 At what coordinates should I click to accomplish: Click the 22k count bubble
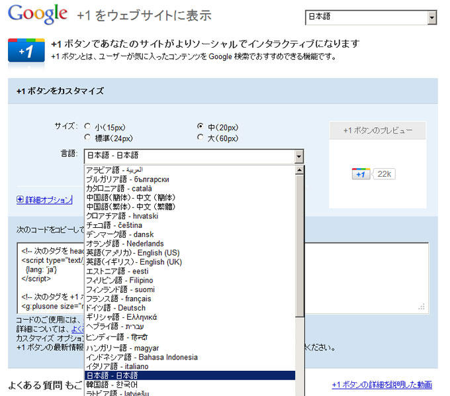[x=384, y=174]
